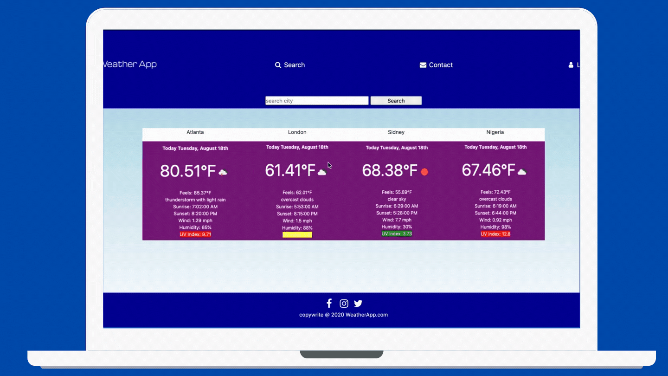
Task: Select the London city tab
Action: click(x=297, y=132)
